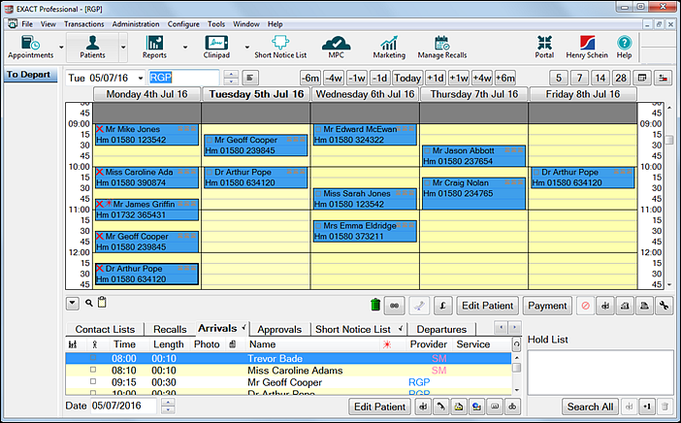
Task: Open the Transactions menu
Action: (x=83, y=22)
